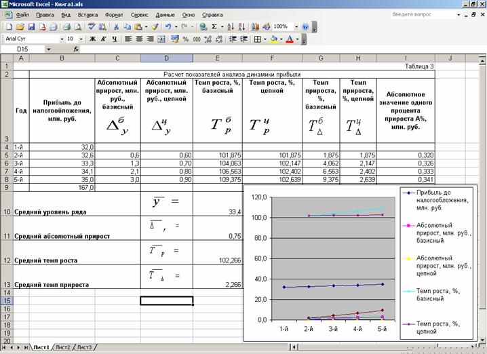The height and width of the screenshot is (354, 487).
Task: Click the Insert Hyperlink globe icon
Action: pyautogui.click(x=203, y=27)
